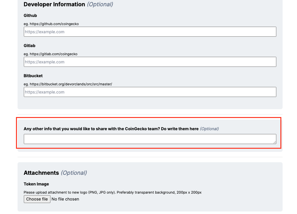The image size is (297, 214).
Task: Click the 'Github' field label
Action: click(30, 16)
